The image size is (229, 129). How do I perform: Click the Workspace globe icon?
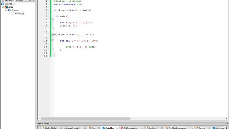click(3, 4)
